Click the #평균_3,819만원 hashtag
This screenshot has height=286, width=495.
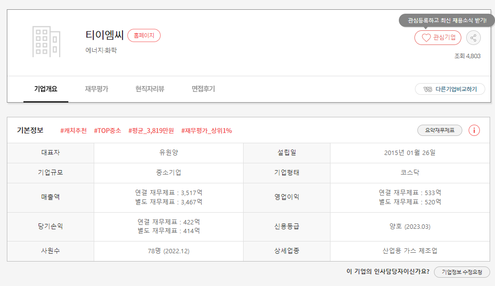click(x=151, y=131)
